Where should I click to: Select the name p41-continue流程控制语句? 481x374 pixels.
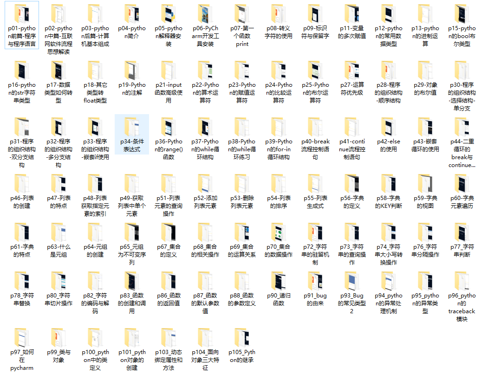click(352, 149)
